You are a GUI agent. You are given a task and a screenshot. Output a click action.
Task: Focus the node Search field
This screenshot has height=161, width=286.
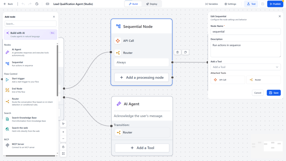pyautogui.click(x=30, y=24)
